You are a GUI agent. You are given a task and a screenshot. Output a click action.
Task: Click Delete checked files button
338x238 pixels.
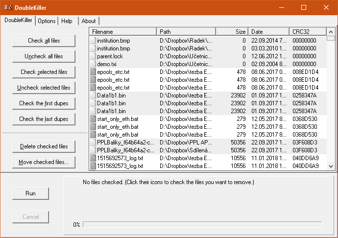click(x=44, y=146)
